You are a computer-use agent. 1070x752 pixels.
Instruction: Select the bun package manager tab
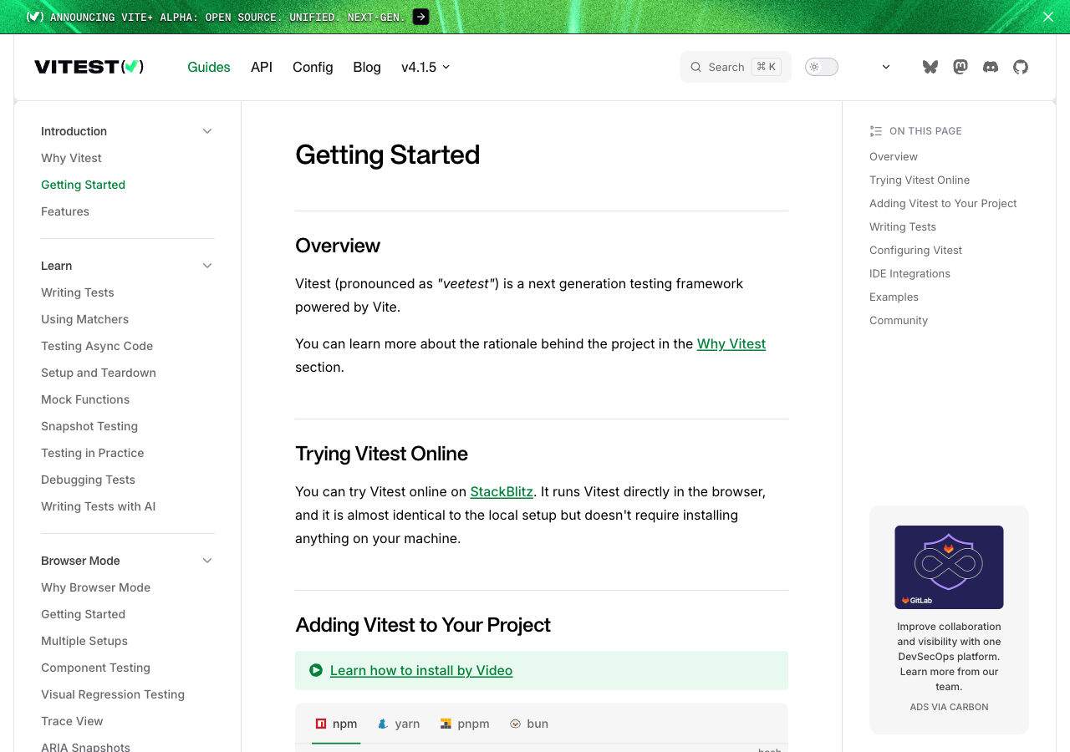(x=529, y=724)
